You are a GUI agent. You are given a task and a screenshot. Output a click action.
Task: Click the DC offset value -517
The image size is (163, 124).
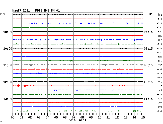(159, 40)
